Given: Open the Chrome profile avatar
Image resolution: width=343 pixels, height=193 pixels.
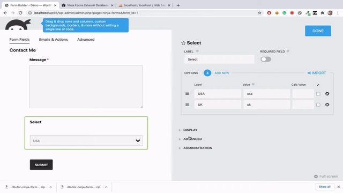Looking at the screenshot, I should (330, 13).
